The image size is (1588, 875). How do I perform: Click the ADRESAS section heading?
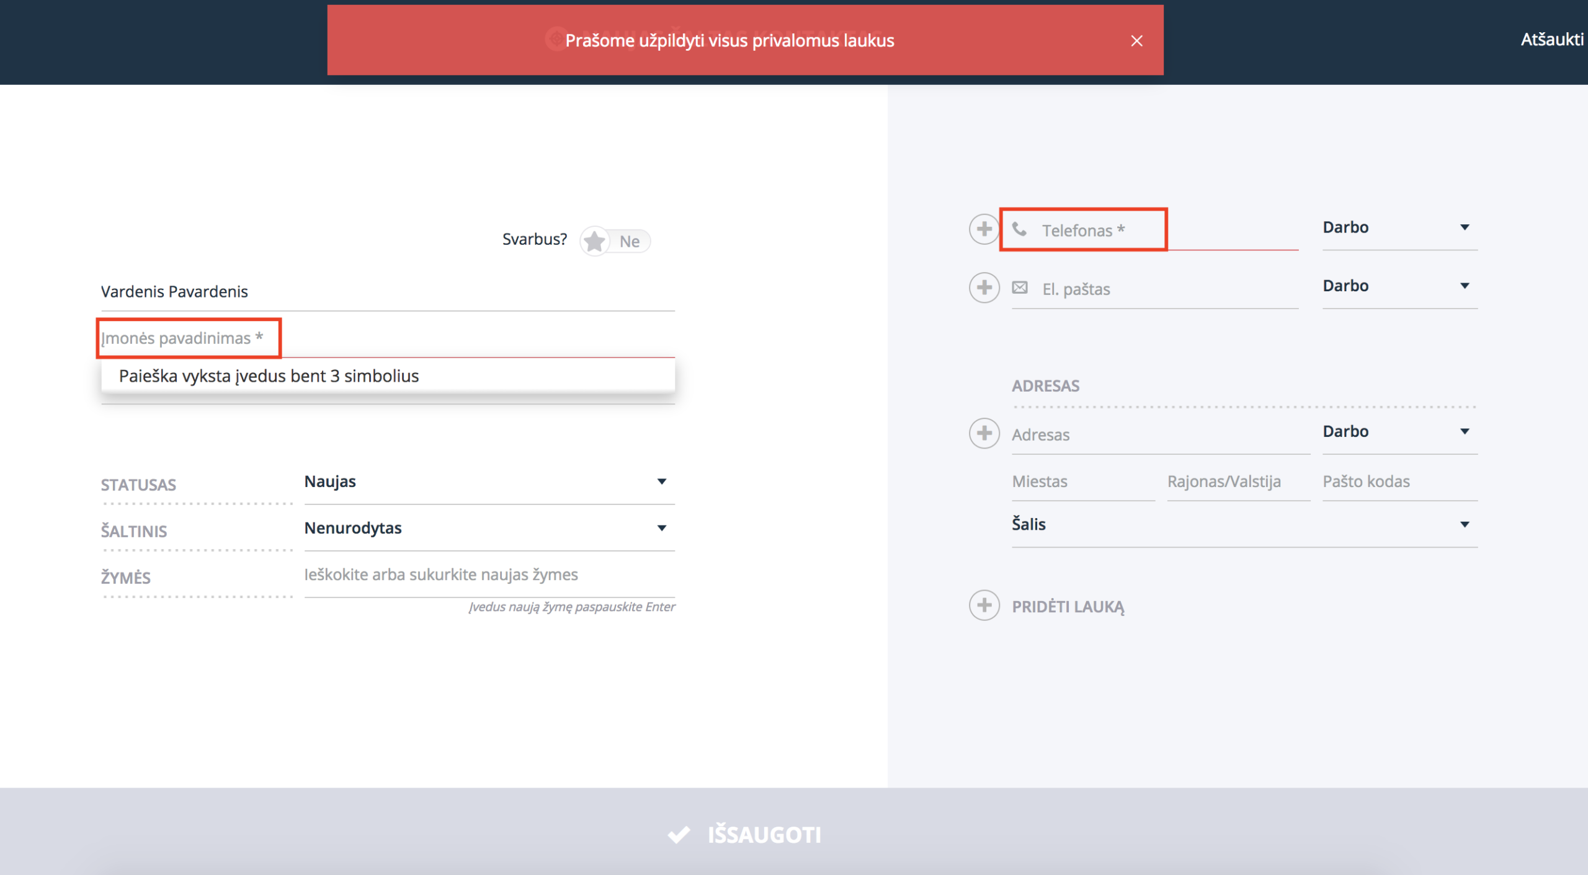(1045, 386)
